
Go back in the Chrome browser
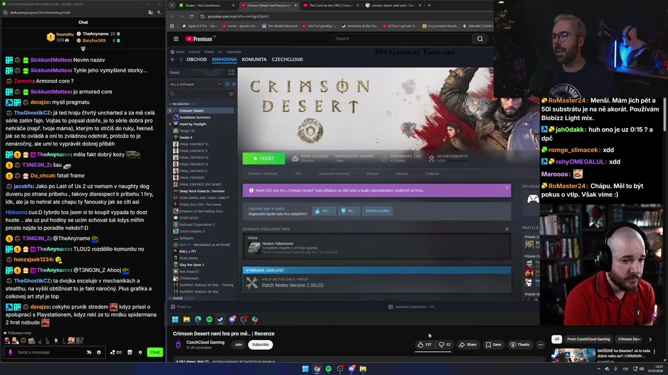(x=172, y=16)
